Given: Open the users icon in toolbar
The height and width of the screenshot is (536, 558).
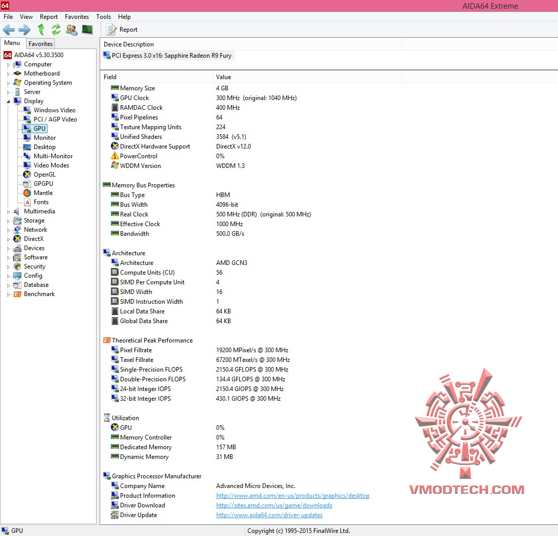Looking at the screenshot, I should point(72,30).
